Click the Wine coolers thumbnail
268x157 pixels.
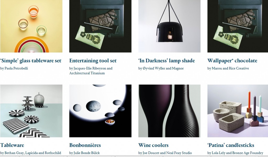pyautogui.click(x=169, y=111)
